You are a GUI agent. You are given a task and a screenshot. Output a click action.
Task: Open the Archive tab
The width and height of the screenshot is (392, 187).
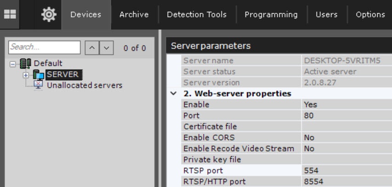click(134, 15)
